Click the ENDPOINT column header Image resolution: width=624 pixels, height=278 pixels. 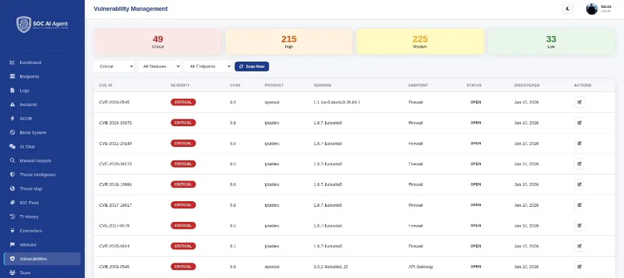coord(418,85)
